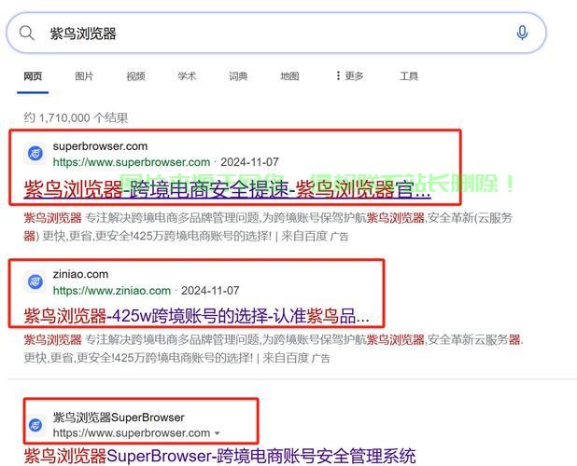
Task: Activate the microphone voice search icon
Action: coord(522,33)
